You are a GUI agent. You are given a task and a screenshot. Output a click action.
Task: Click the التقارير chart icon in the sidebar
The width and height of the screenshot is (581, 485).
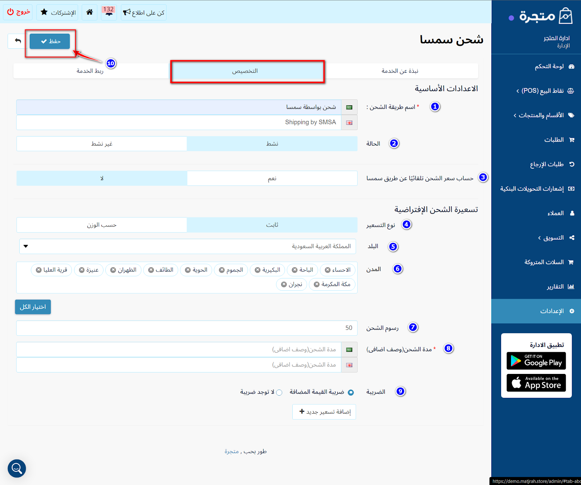571,287
